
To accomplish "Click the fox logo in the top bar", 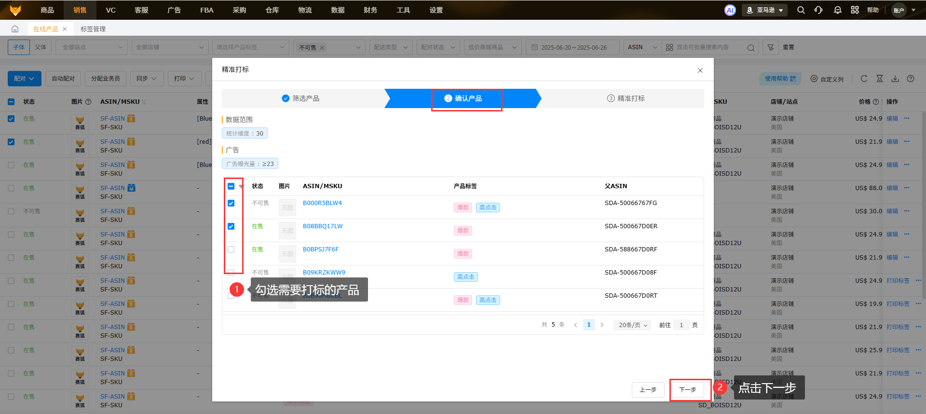I will [x=15, y=10].
